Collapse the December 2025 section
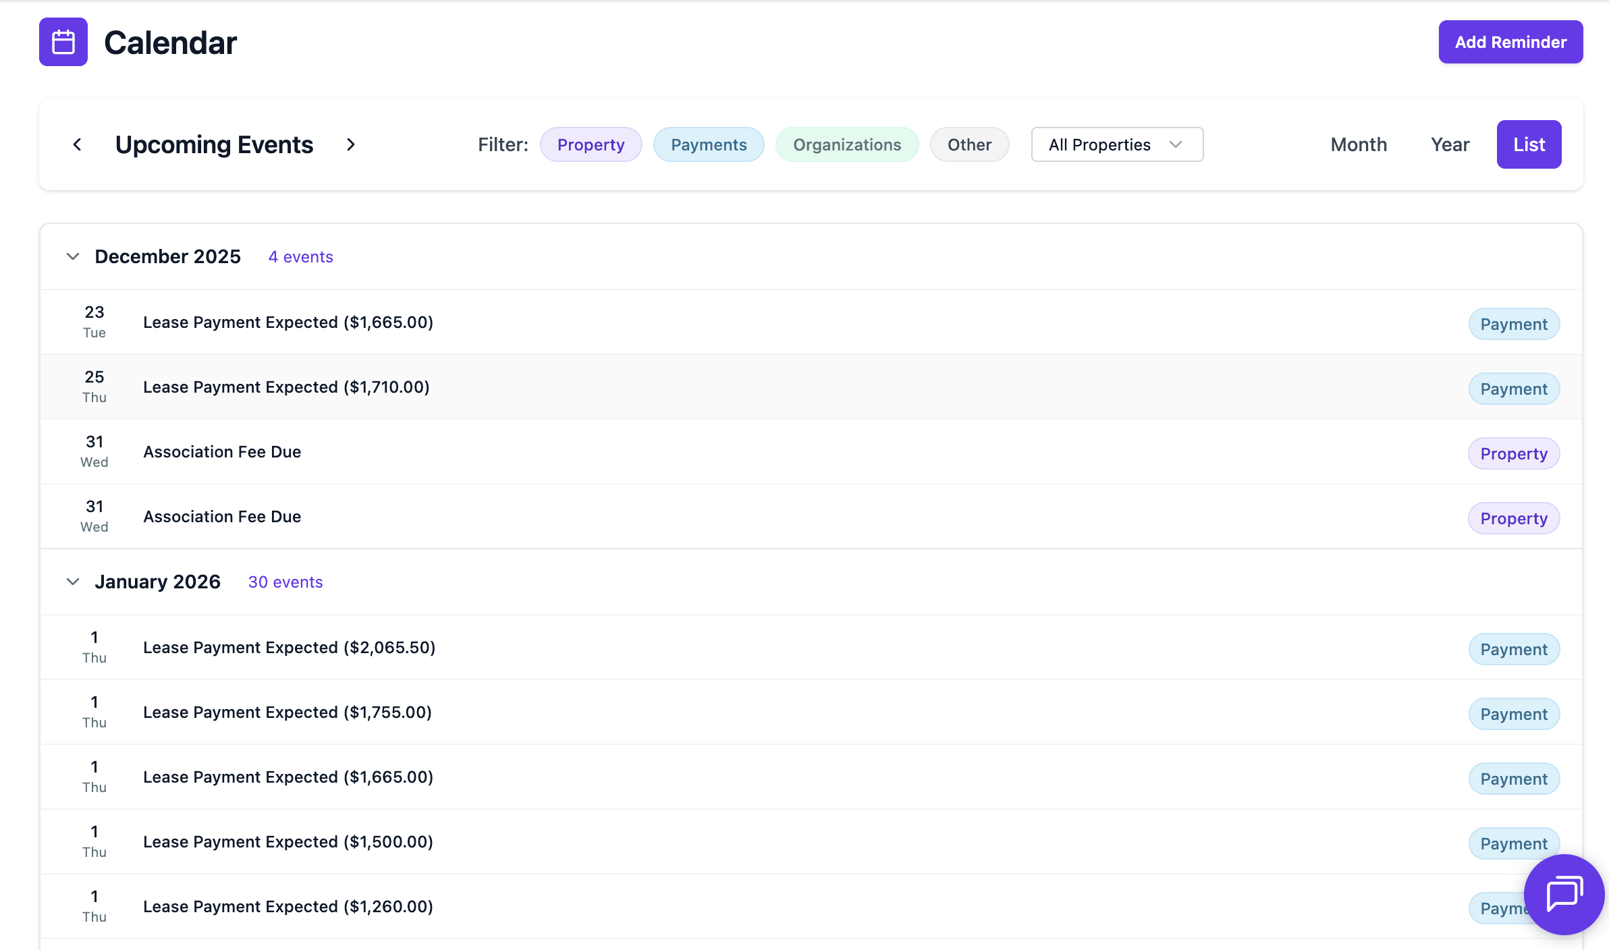This screenshot has width=1609, height=950. pyautogui.click(x=73, y=256)
